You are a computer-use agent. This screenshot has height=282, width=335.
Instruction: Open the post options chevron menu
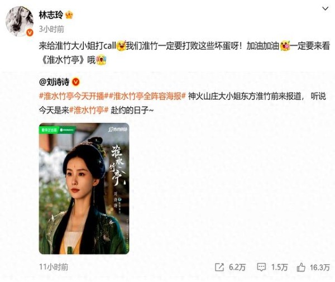(x=325, y=8)
